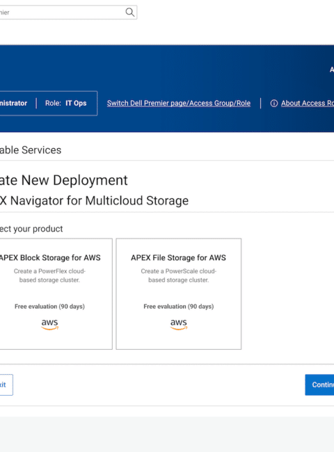Click the Role: IT Ops box
Viewport: 334px width, 452px height.
66,103
